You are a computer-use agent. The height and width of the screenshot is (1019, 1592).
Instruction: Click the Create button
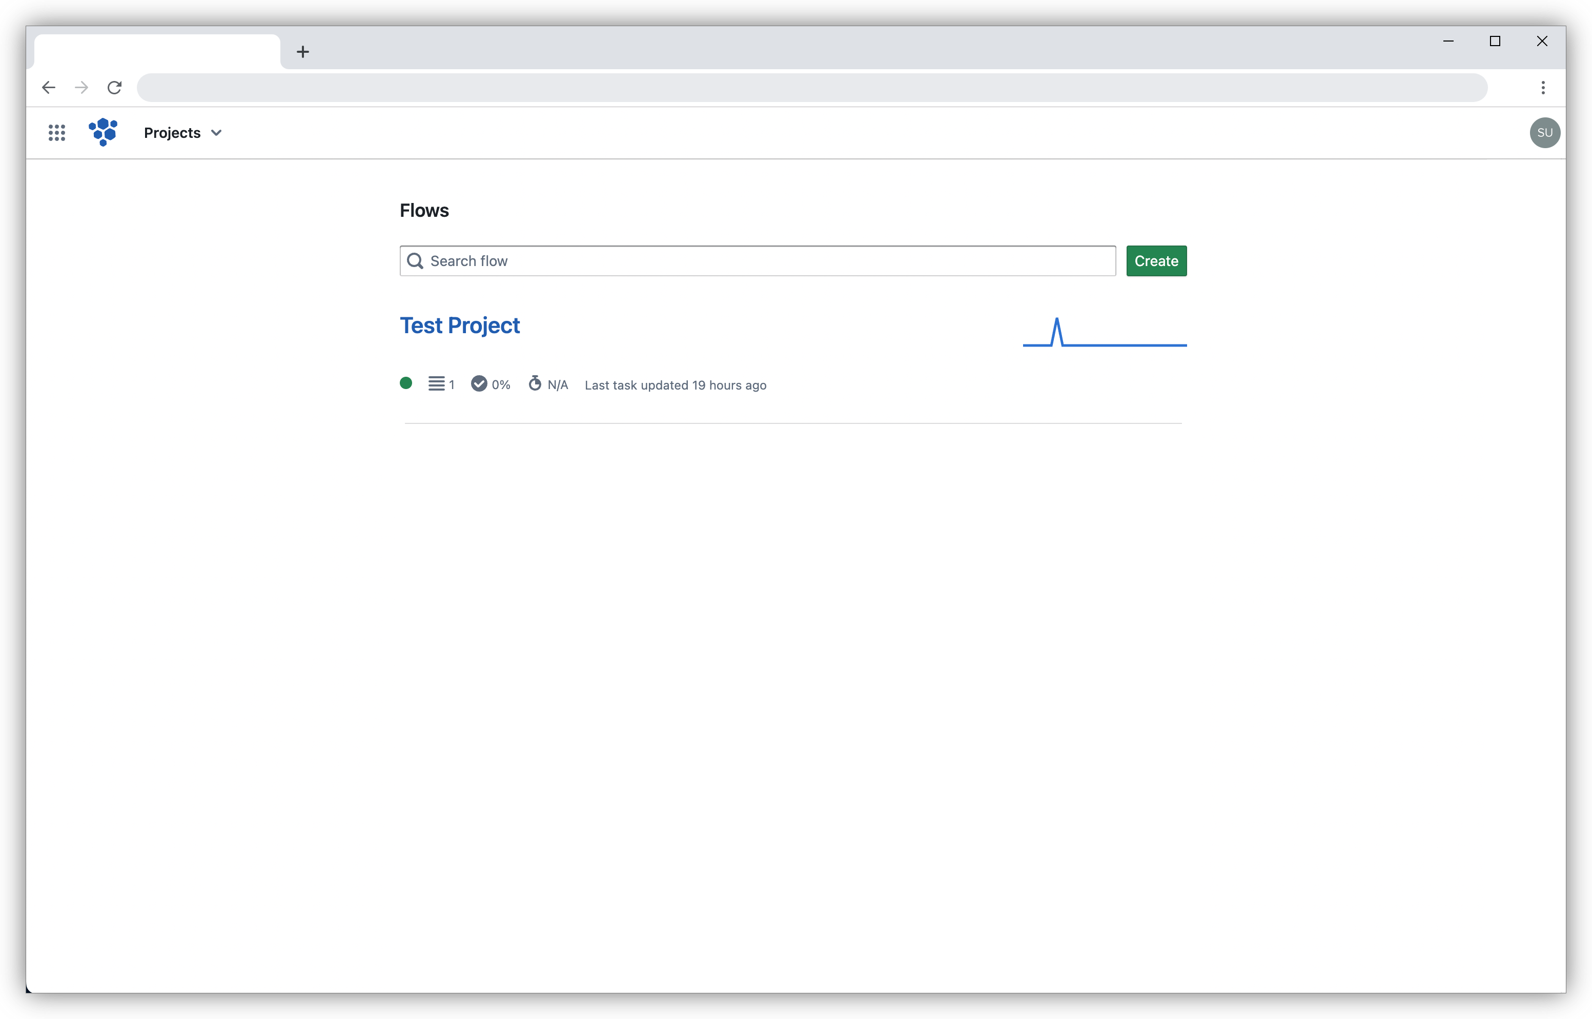[x=1157, y=260]
